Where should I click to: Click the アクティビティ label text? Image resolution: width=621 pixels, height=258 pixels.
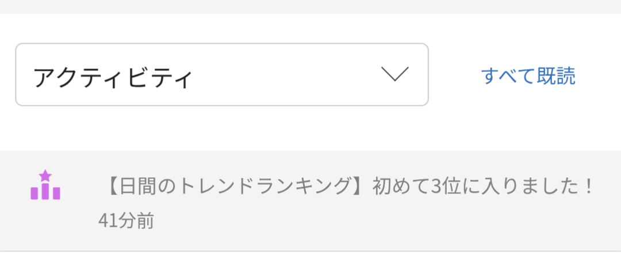click(113, 77)
